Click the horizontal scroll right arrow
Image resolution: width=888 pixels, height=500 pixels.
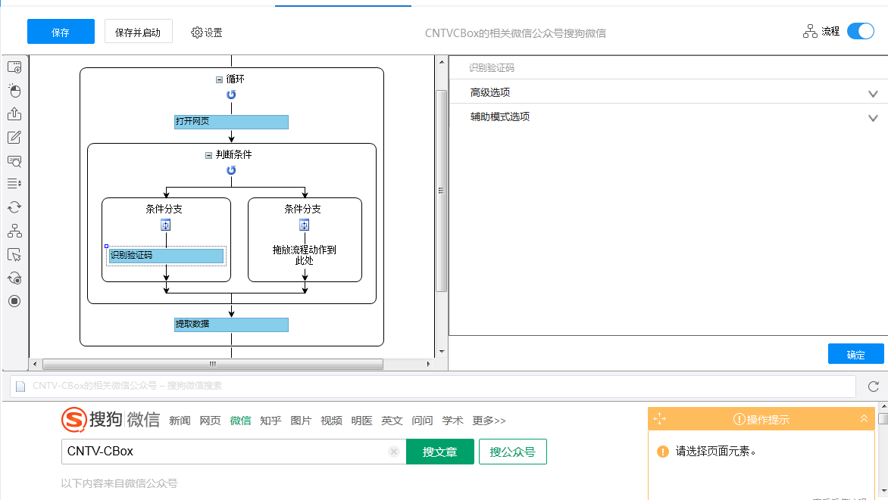click(428, 365)
